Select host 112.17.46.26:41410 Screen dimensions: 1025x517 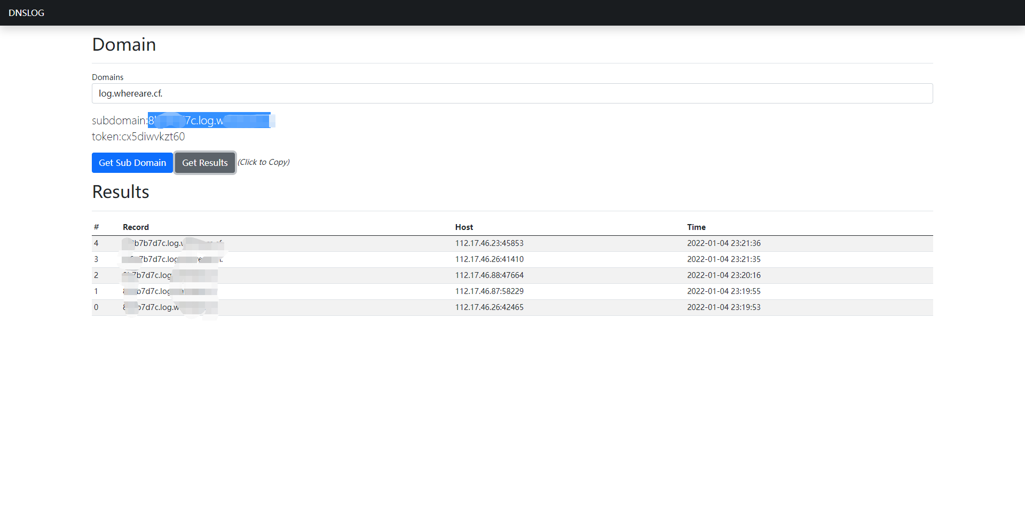pos(489,259)
